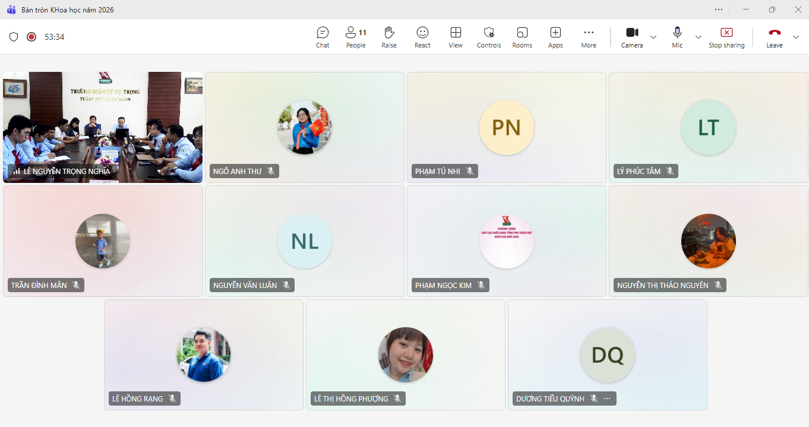Expand the Camera options dropdown arrow
The image size is (809, 427).
click(653, 37)
